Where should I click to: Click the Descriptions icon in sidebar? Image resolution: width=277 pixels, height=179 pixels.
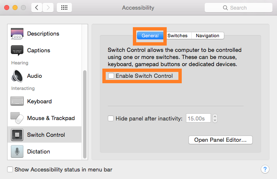coord(17,33)
